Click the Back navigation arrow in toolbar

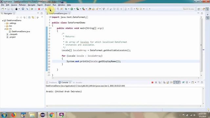141,9
